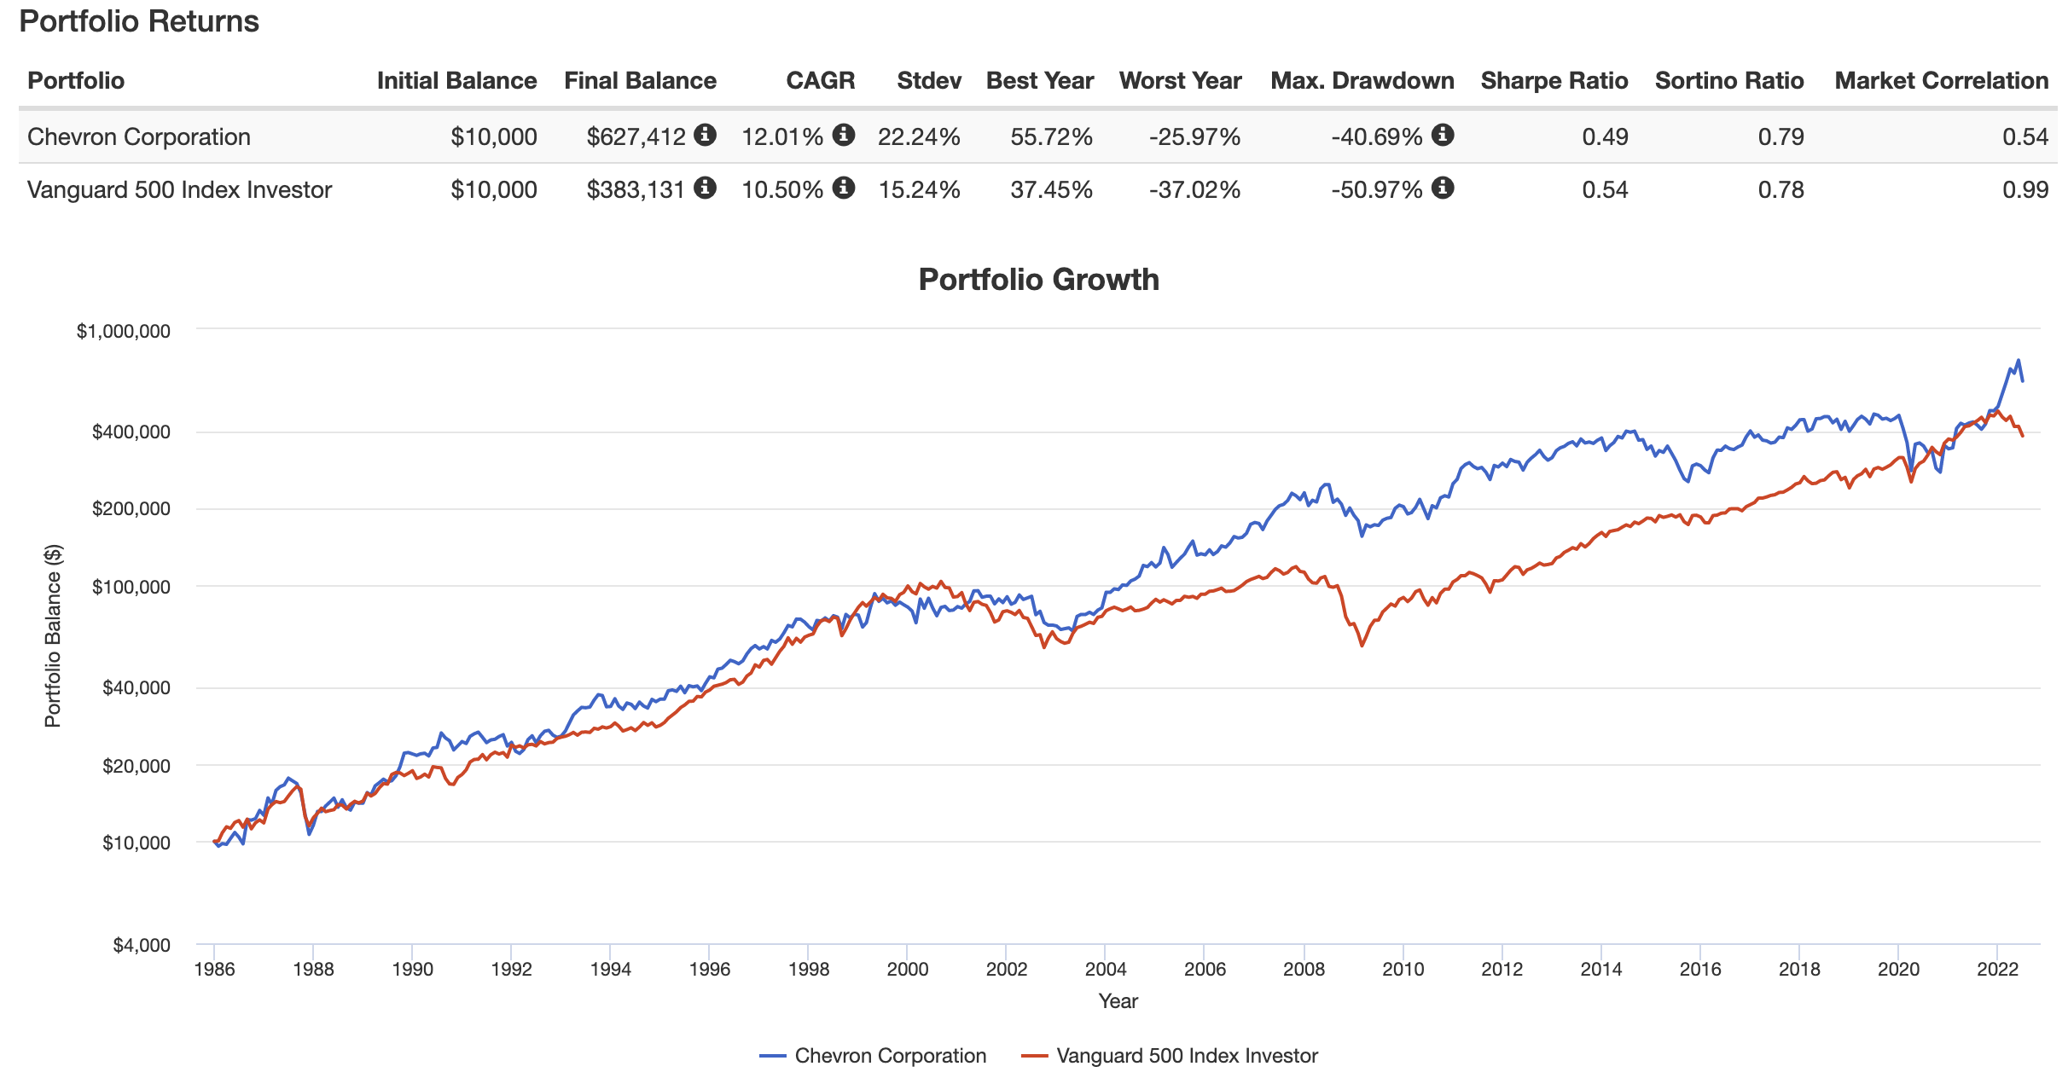The height and width of the screenshot is (1078, 2068).
Task: Select the Chevron Corporation row name
Action: click(139, 136)
